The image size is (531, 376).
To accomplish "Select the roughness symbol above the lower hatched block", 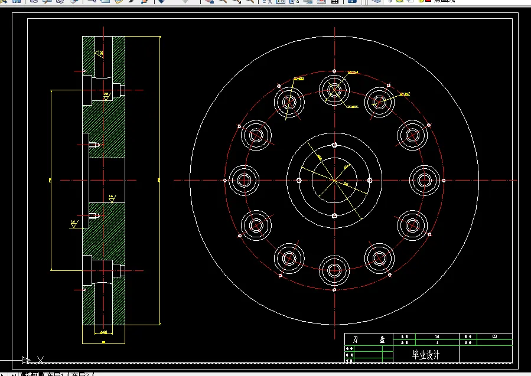I will (x=112, y=199).
